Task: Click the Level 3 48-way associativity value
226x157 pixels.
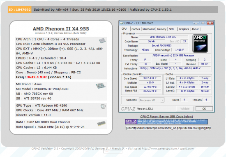Action: 205,91
